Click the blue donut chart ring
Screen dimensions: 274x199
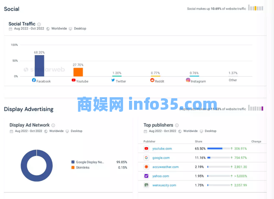tap(24, 166)
